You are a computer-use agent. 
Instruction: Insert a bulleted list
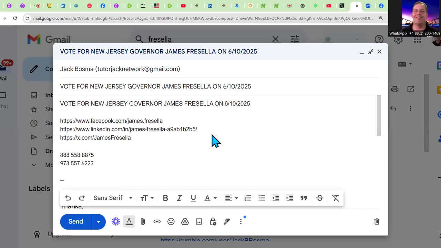click(x=262, y=198)
